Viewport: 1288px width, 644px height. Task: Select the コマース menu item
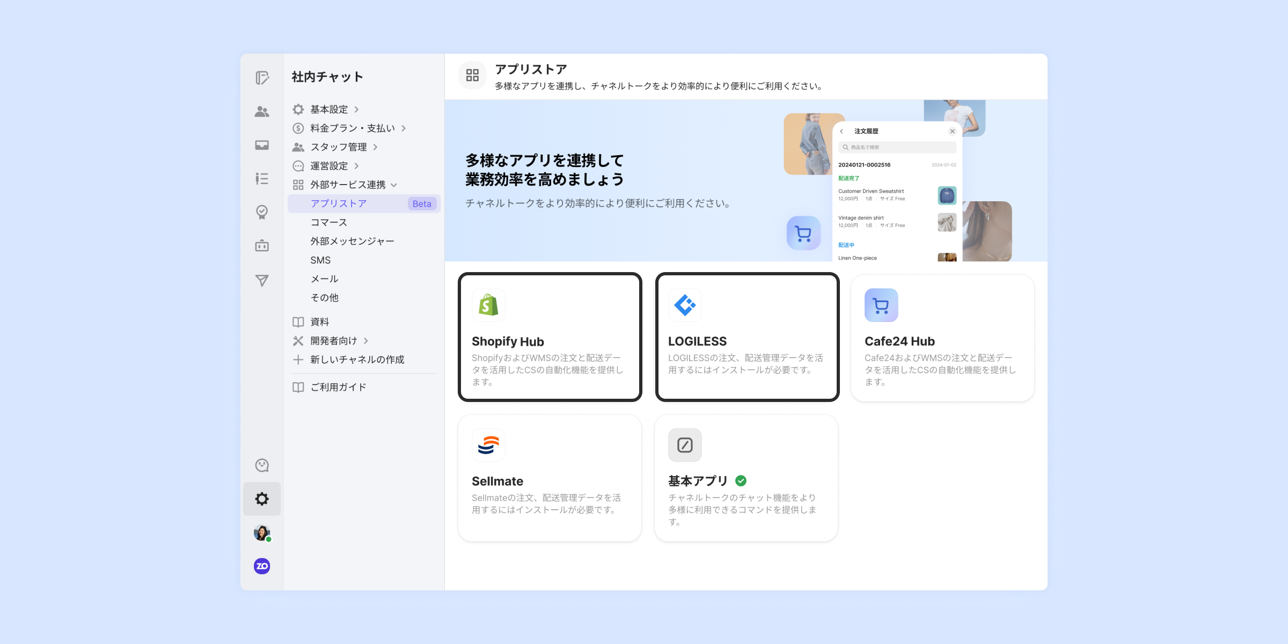tap(328, 222)
